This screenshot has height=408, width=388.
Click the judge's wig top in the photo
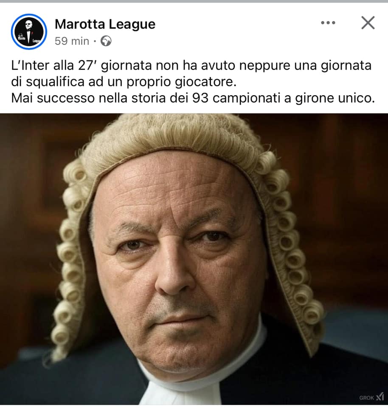pos(177,133)
